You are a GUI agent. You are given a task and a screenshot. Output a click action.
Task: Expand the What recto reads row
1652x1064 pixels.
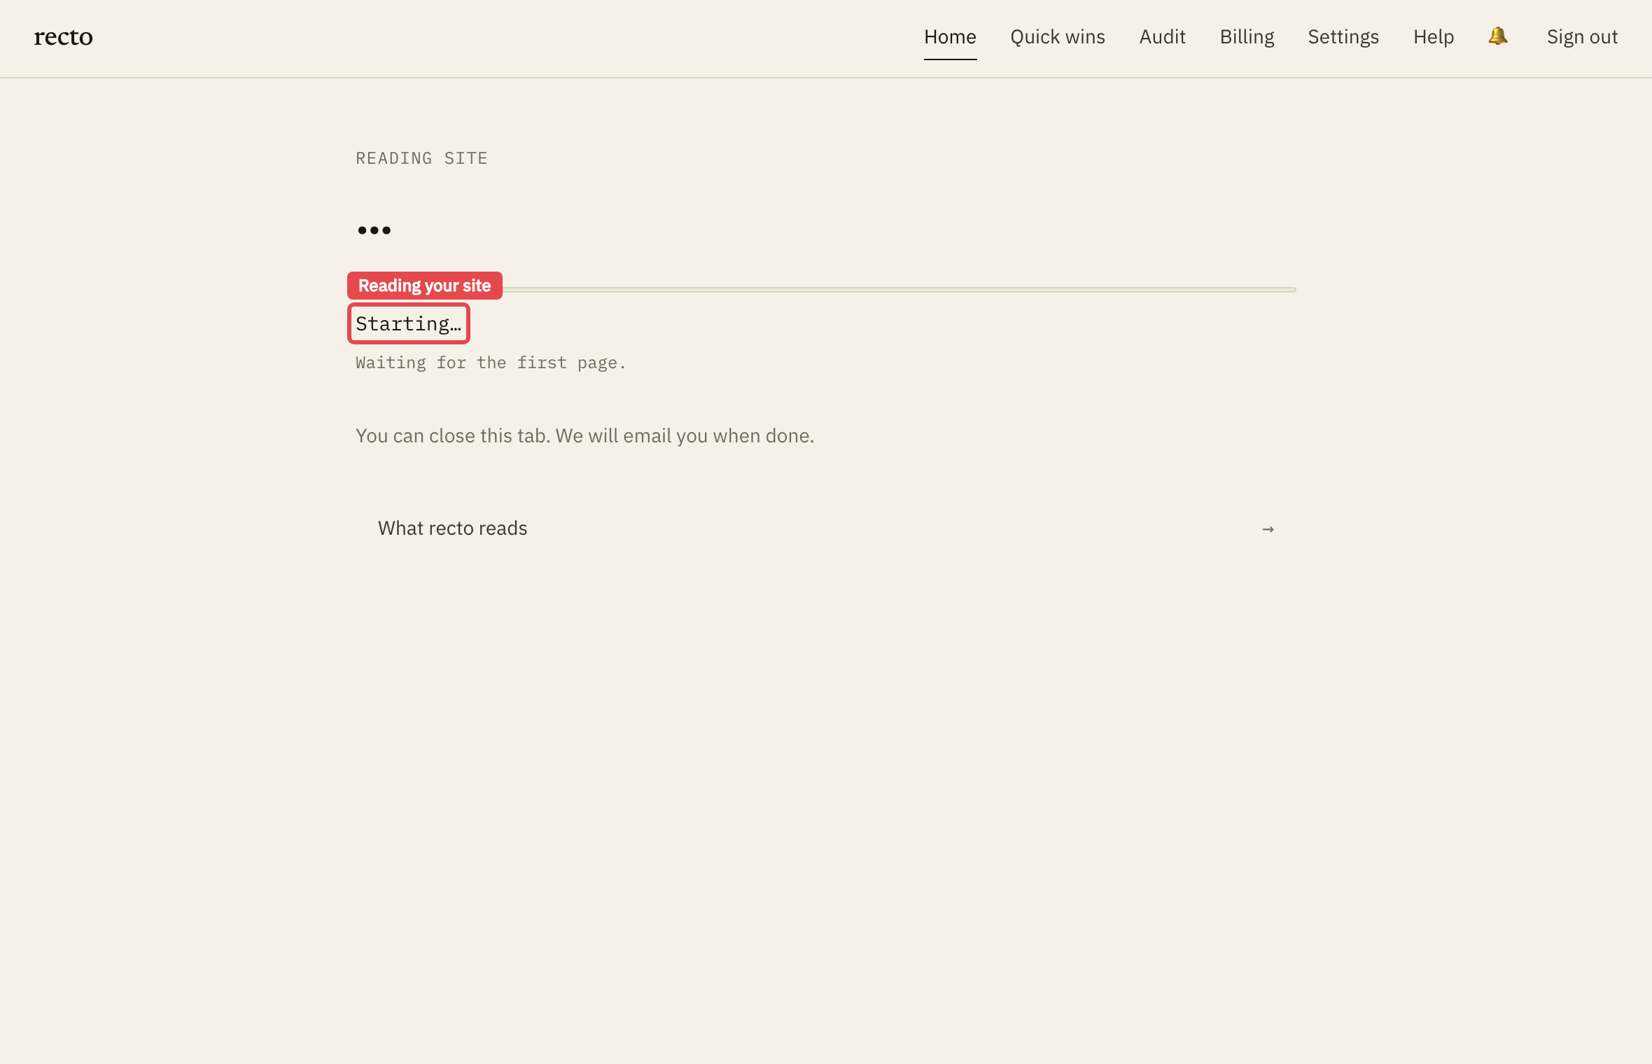point(826,528)
